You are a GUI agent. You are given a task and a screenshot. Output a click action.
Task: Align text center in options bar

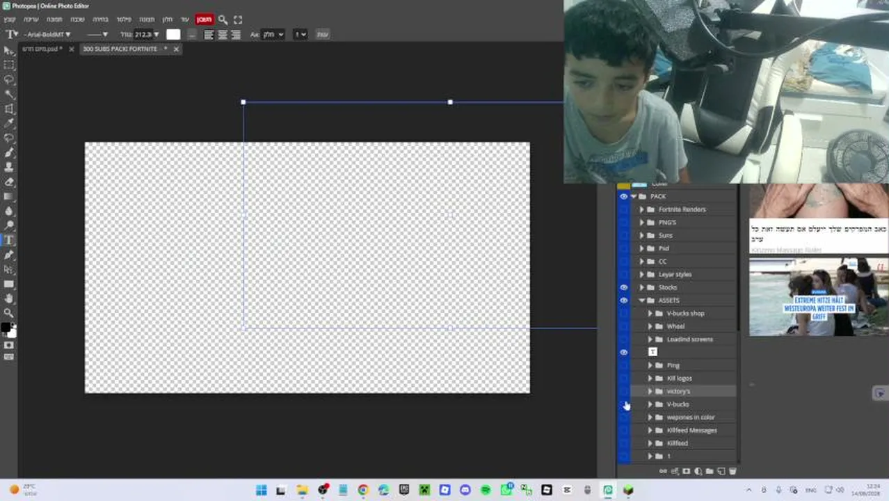(x=223, y=34)
